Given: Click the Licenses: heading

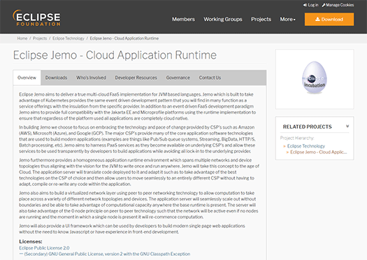Looking at the screenshot, I should [x=31, y=242].
